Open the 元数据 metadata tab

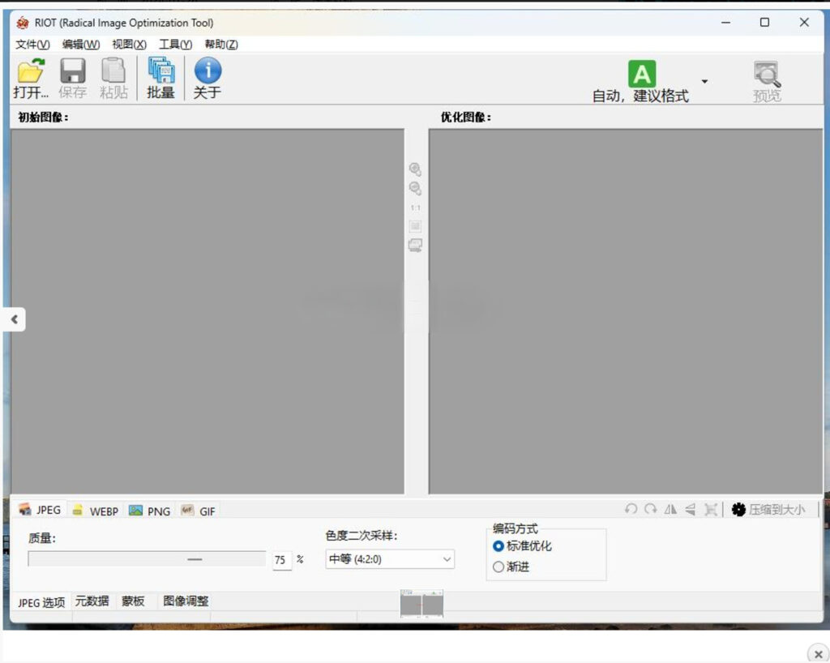pos(92,601)
